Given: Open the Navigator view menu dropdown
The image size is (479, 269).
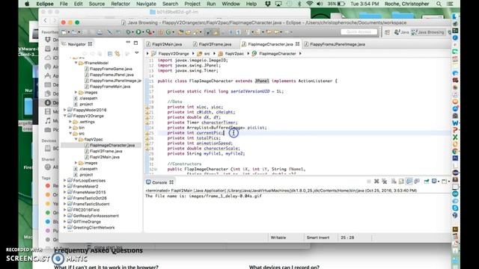Looking at the screenshot, I should [137, 53].
